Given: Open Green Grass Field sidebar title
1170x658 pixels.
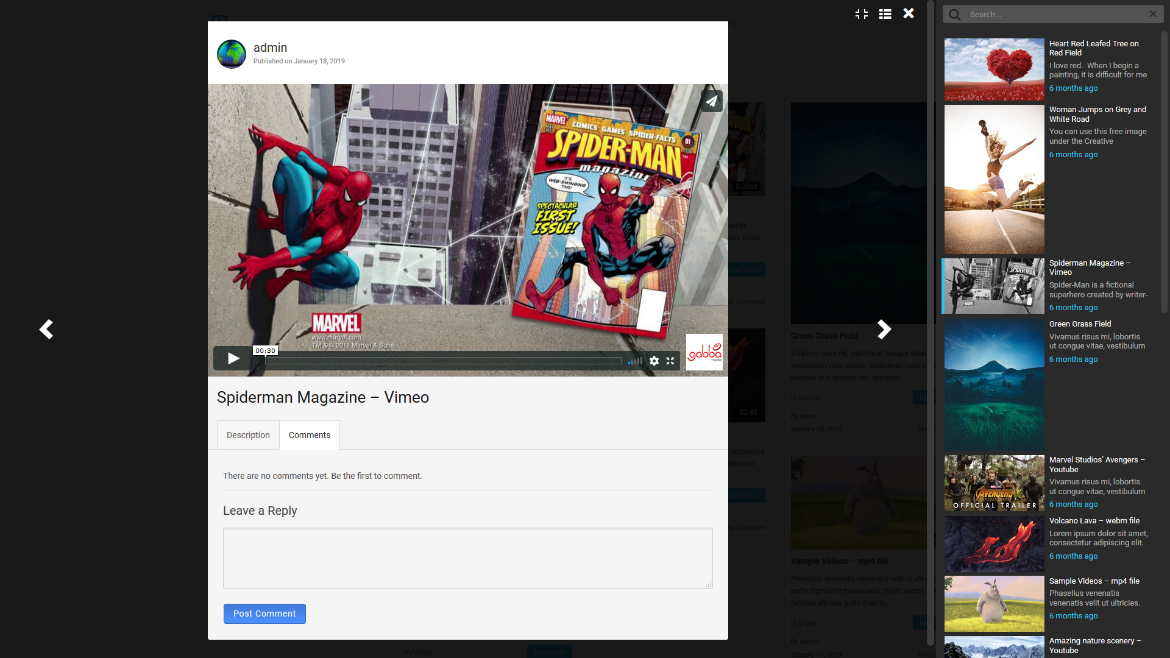Looking at the screenshot, I should click(1080, 324).
